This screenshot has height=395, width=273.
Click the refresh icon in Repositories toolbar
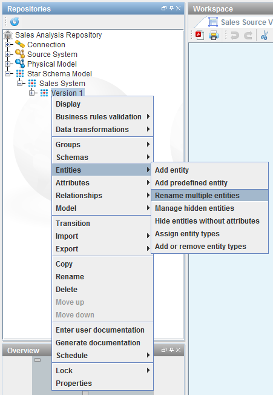pos(15,22)
